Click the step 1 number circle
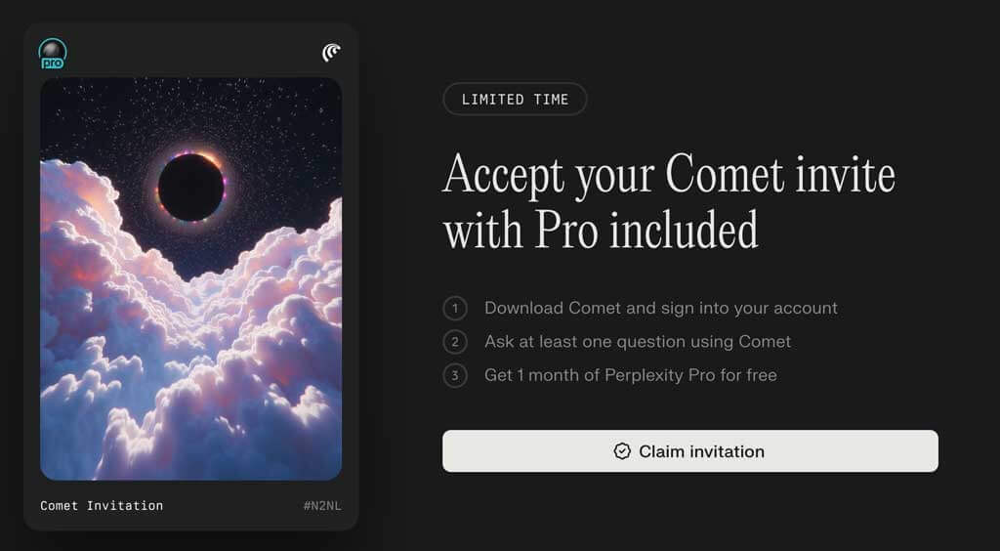Image resolution: width=1000 pixels, height=551 pixels. (x=454, y=309)
